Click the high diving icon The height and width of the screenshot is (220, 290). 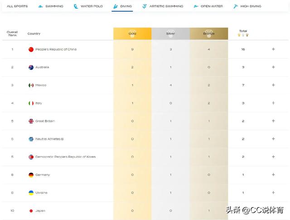click(x=235, y=6)
